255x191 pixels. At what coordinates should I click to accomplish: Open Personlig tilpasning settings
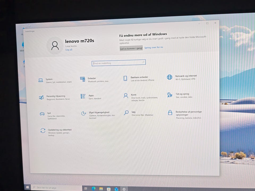coord(54,97)
